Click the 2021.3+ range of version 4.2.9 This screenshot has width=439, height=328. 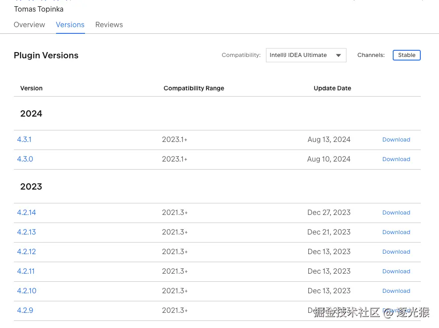(175, 311)
